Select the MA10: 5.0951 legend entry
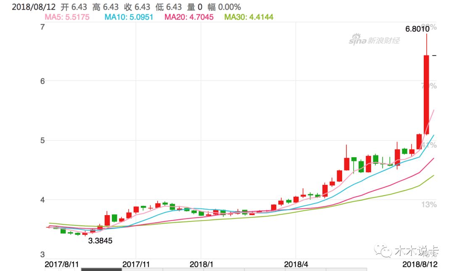454x271 pixels. 129,17
